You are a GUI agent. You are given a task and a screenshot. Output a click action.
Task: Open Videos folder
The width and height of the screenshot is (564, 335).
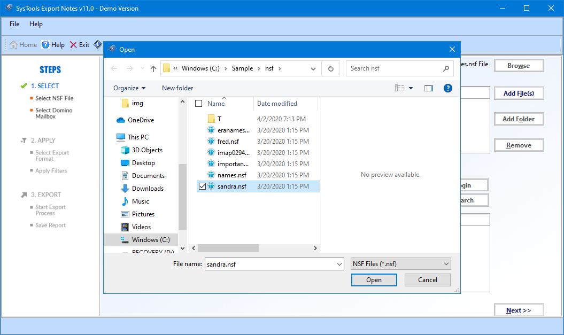coord(136,227)
